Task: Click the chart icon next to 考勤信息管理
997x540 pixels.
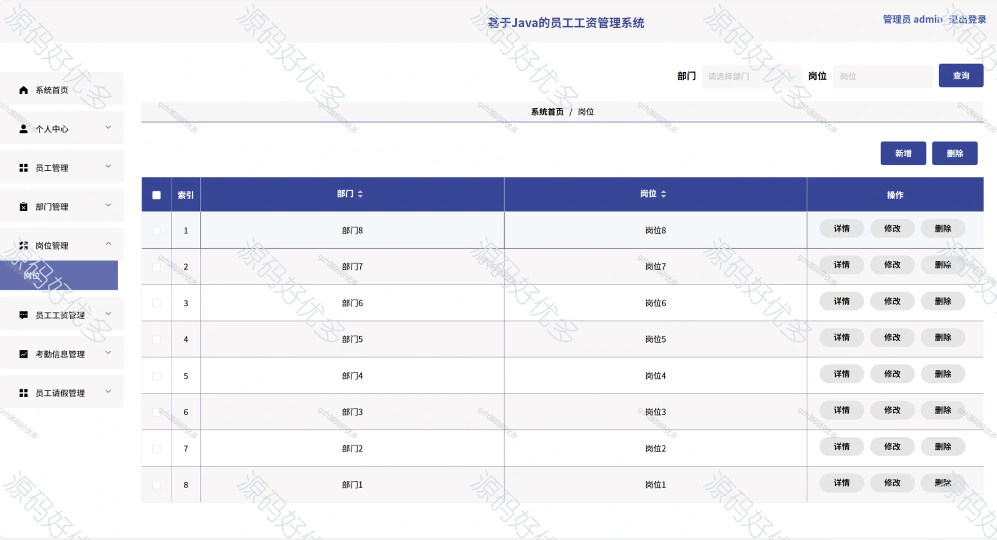Action: pyautogui.click(x=23, y=353)
